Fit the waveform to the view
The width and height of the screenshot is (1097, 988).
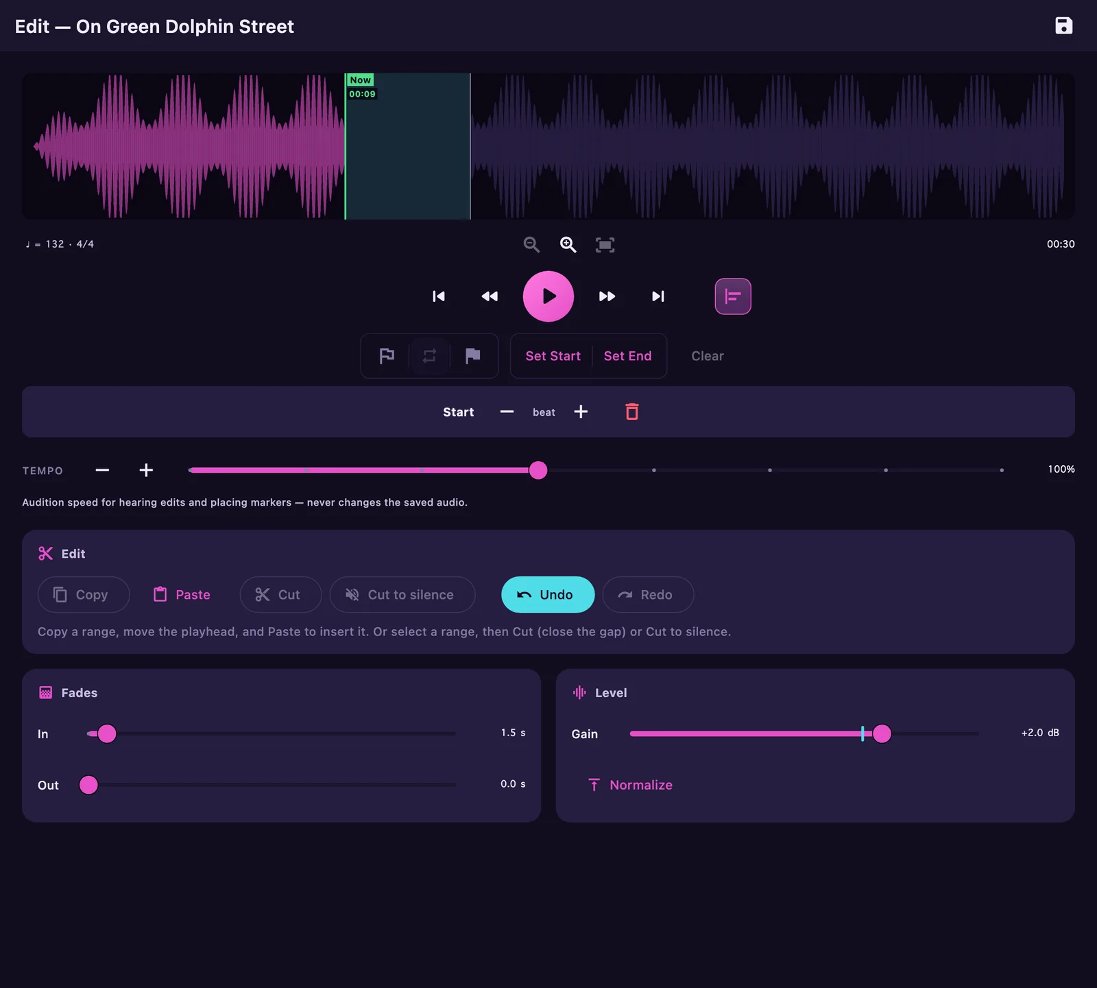click(605, 244)
